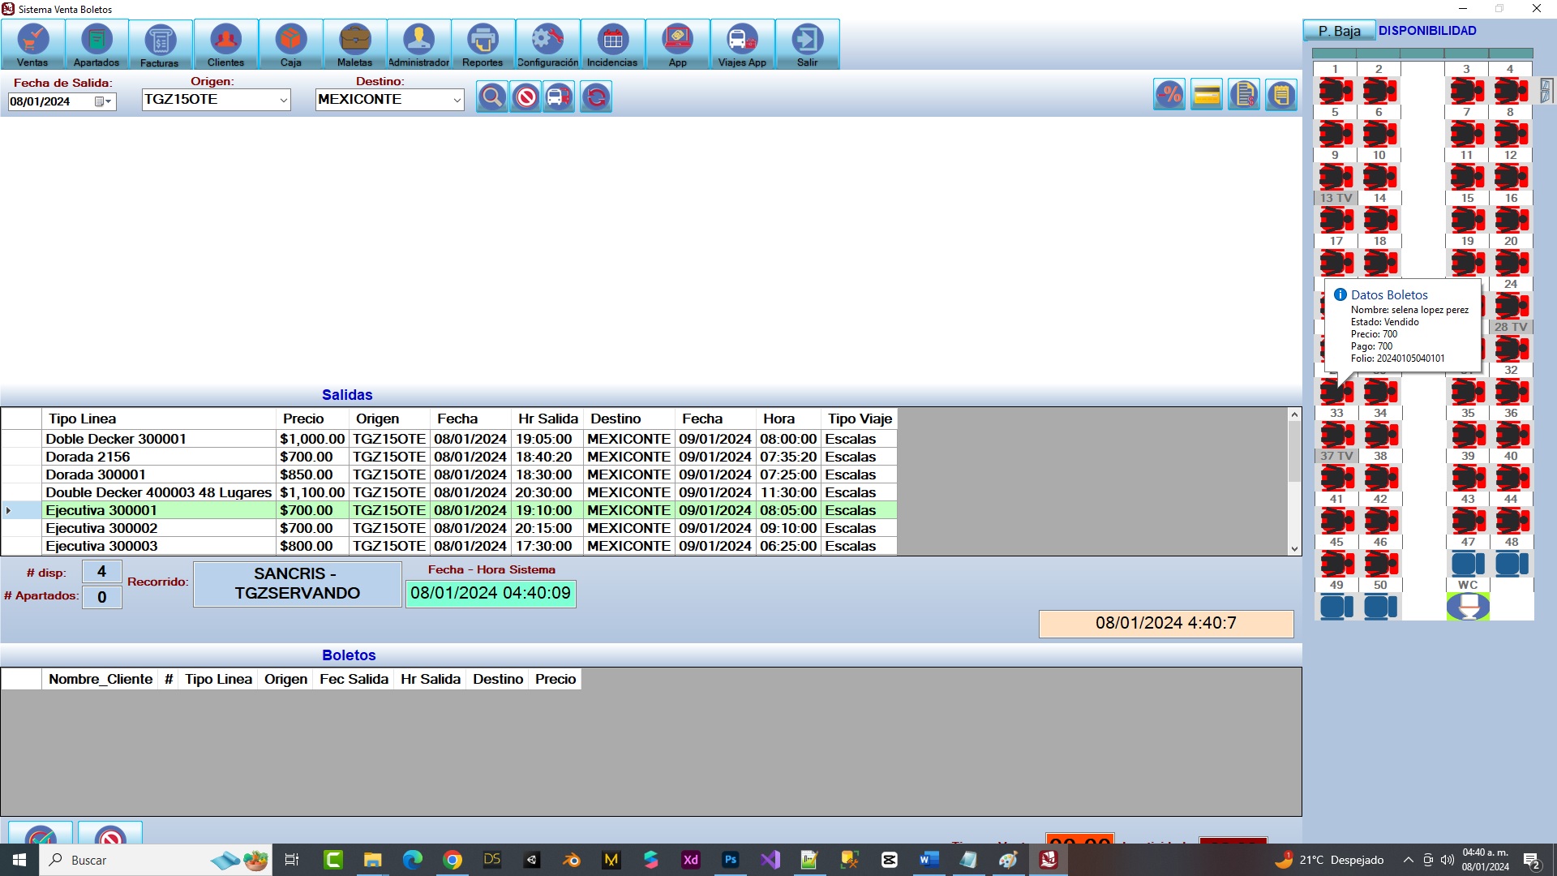This screenshot has width=1557, height=876.
Task: Expand the Destino dropdown
Action: 457,100
